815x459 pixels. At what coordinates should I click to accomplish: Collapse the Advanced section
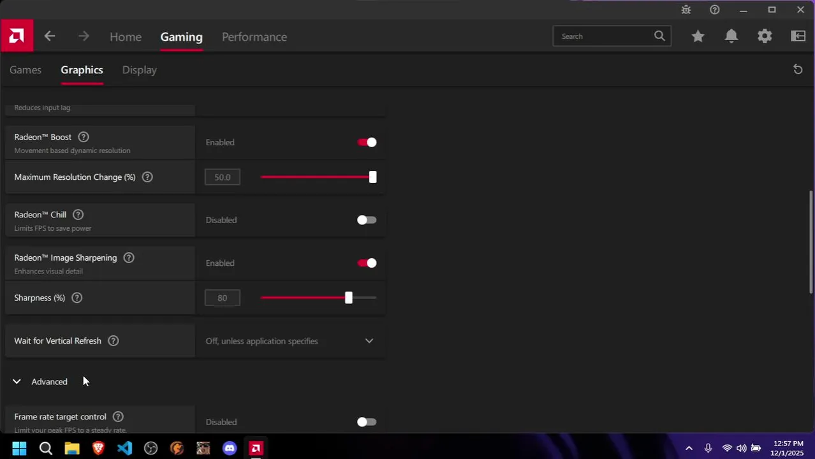[x=17, y=382]
